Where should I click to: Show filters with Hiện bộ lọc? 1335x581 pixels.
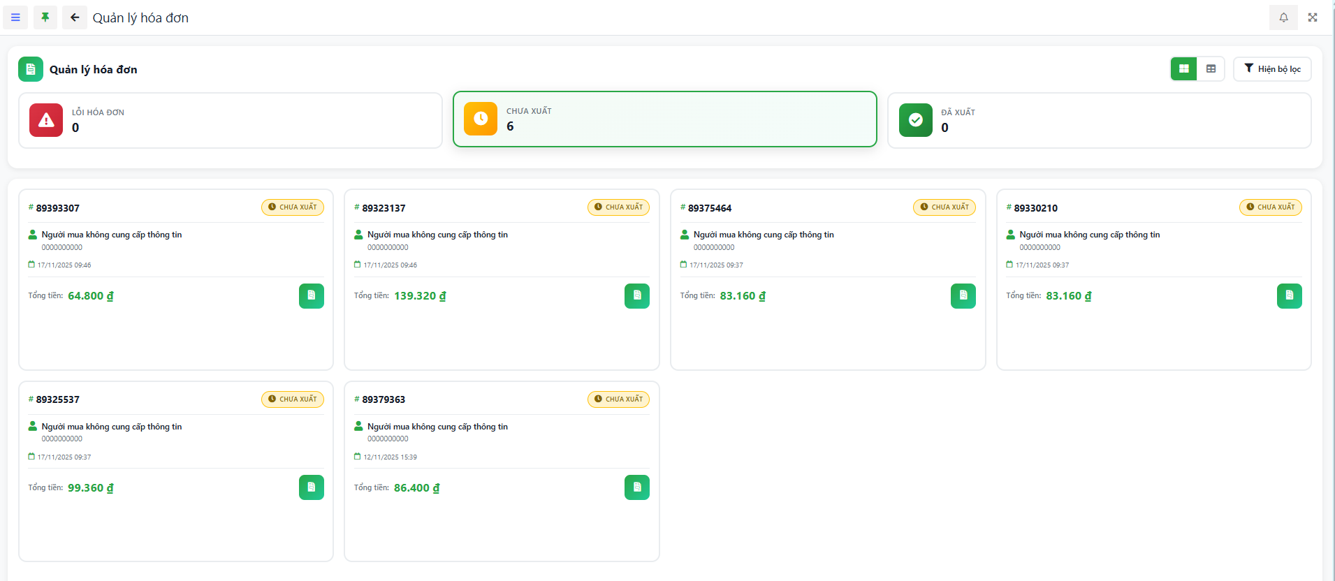click(1272, 69)
